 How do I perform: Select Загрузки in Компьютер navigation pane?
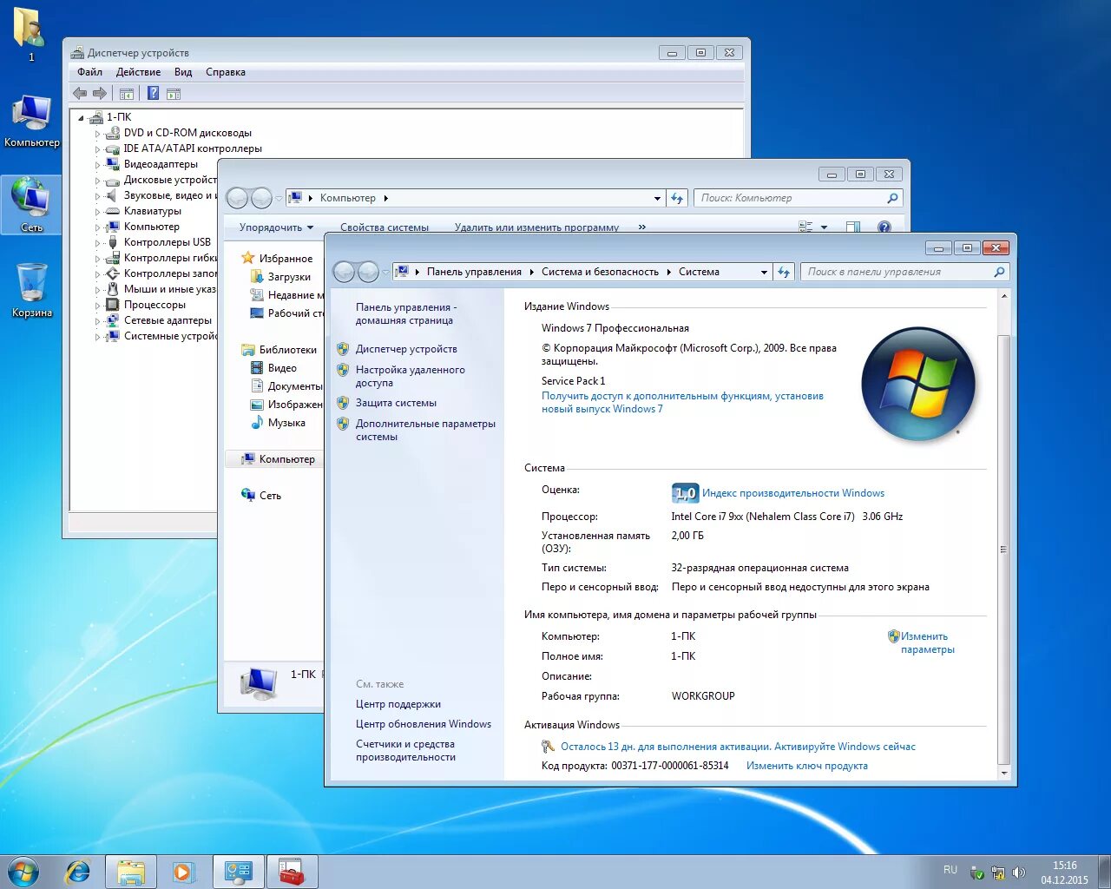point(289,277)
